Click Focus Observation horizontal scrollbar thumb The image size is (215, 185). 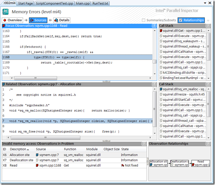[x=36, y=78]
